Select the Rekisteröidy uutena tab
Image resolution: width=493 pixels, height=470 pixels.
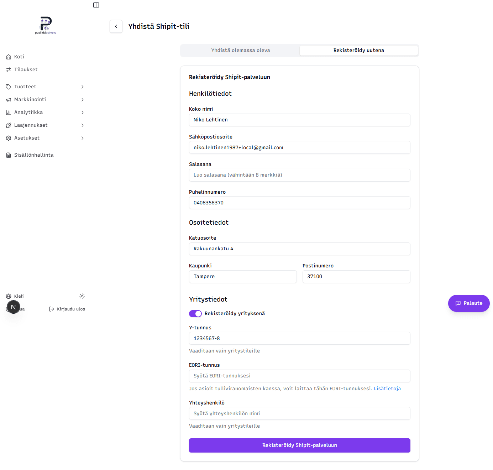click(359, 51)
